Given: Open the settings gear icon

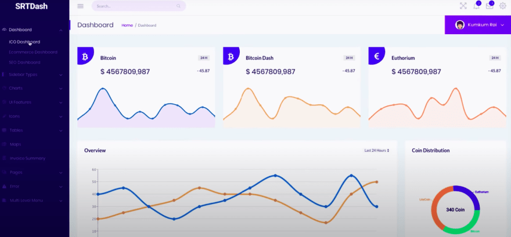Looking at the screenshot, I should pyautogui.click(x=502, y=6).
